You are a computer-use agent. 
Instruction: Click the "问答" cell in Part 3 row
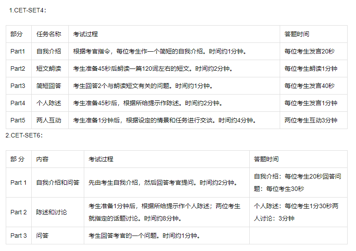pyautogui.click(x=42, y=236)
